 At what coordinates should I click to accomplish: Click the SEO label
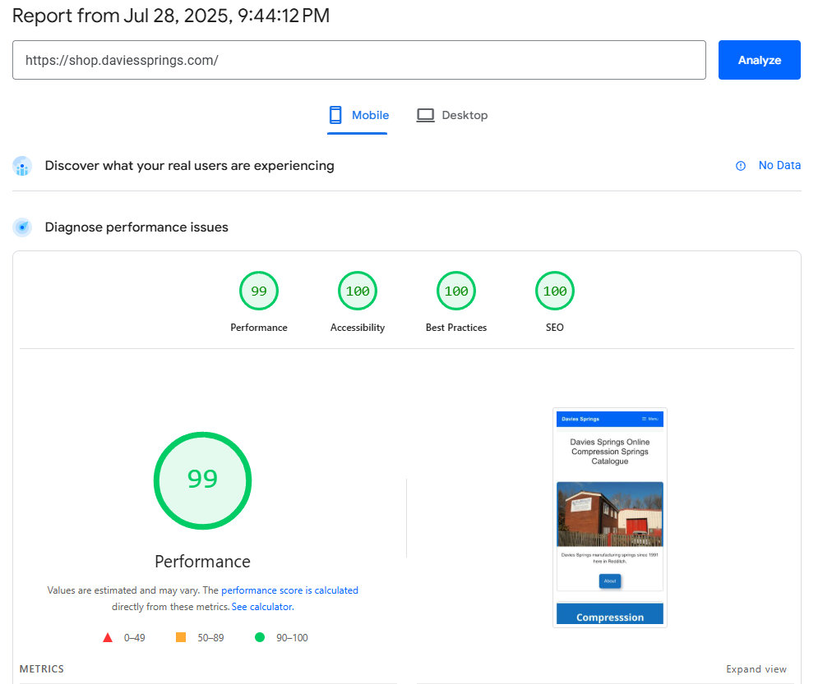tap(554, 328)
